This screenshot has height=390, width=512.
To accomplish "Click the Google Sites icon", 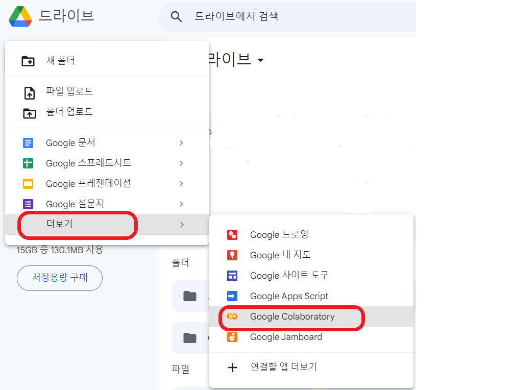I will coord(232,276).
